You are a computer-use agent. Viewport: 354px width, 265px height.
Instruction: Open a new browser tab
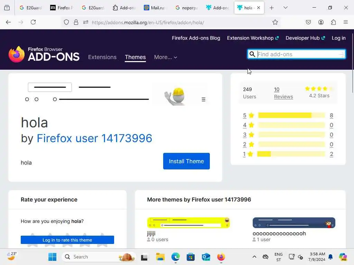click(272, 8)
